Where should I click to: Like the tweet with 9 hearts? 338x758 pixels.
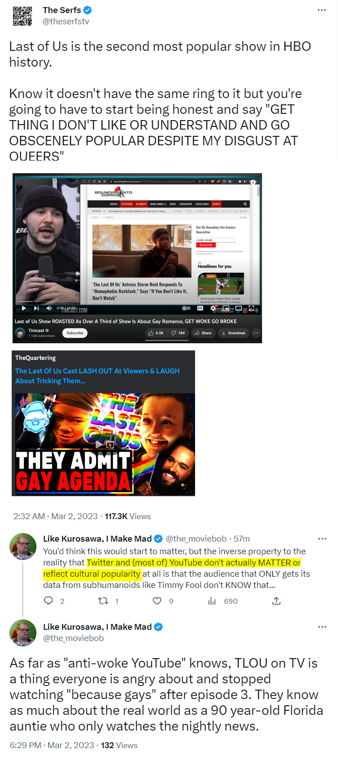(157, 601)
